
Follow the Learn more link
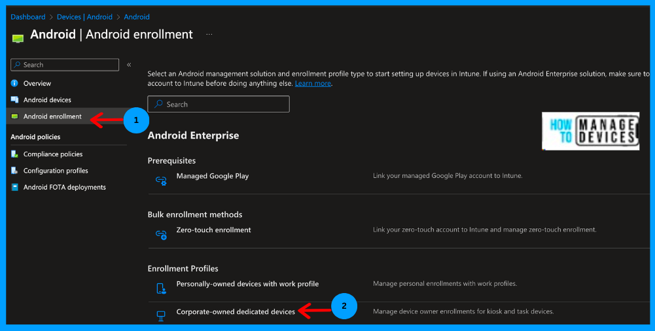point(313,84)
